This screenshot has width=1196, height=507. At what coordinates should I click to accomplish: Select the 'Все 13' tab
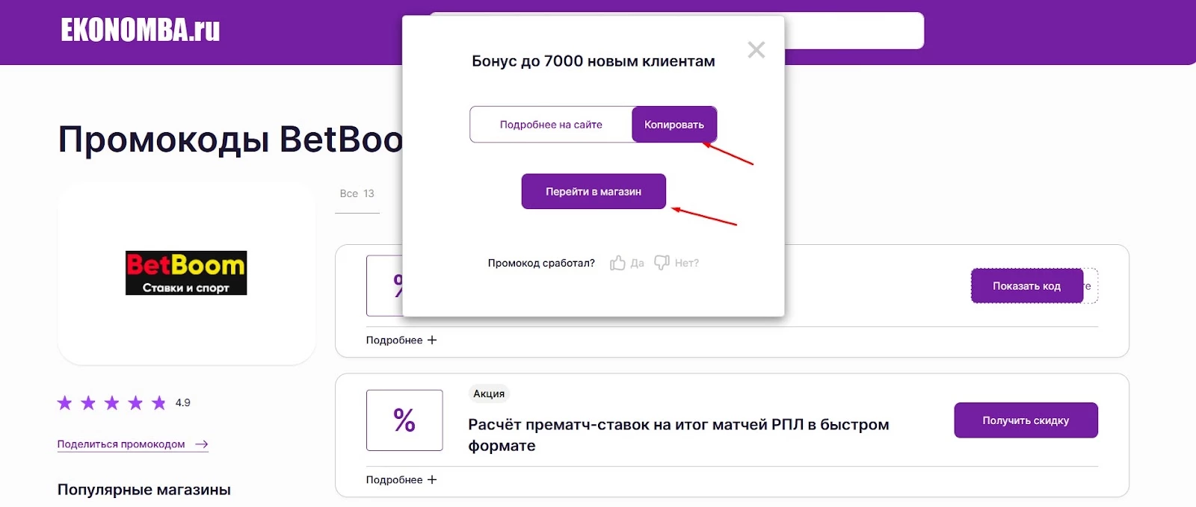357,193
